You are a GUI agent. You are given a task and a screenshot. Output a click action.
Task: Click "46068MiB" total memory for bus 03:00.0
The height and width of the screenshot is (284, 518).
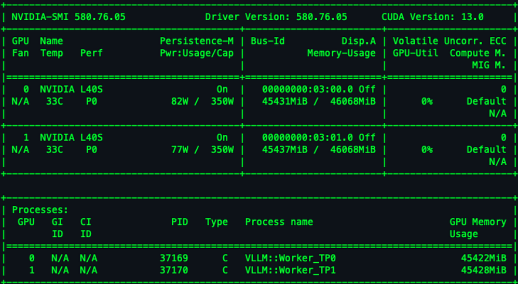(x=353, y=102)
